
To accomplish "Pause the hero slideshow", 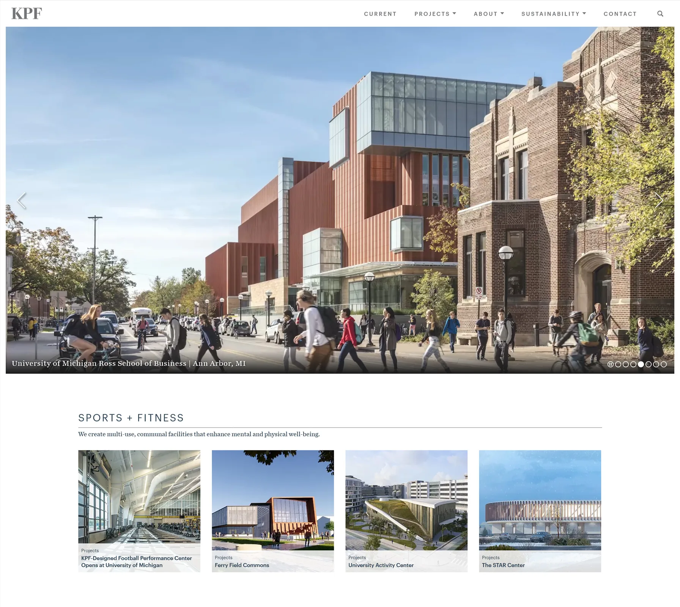I will point(611,364).
